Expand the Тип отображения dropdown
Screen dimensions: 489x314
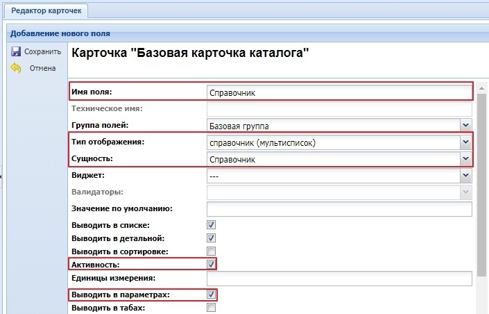pyautogui.click(x=465, y=142)
